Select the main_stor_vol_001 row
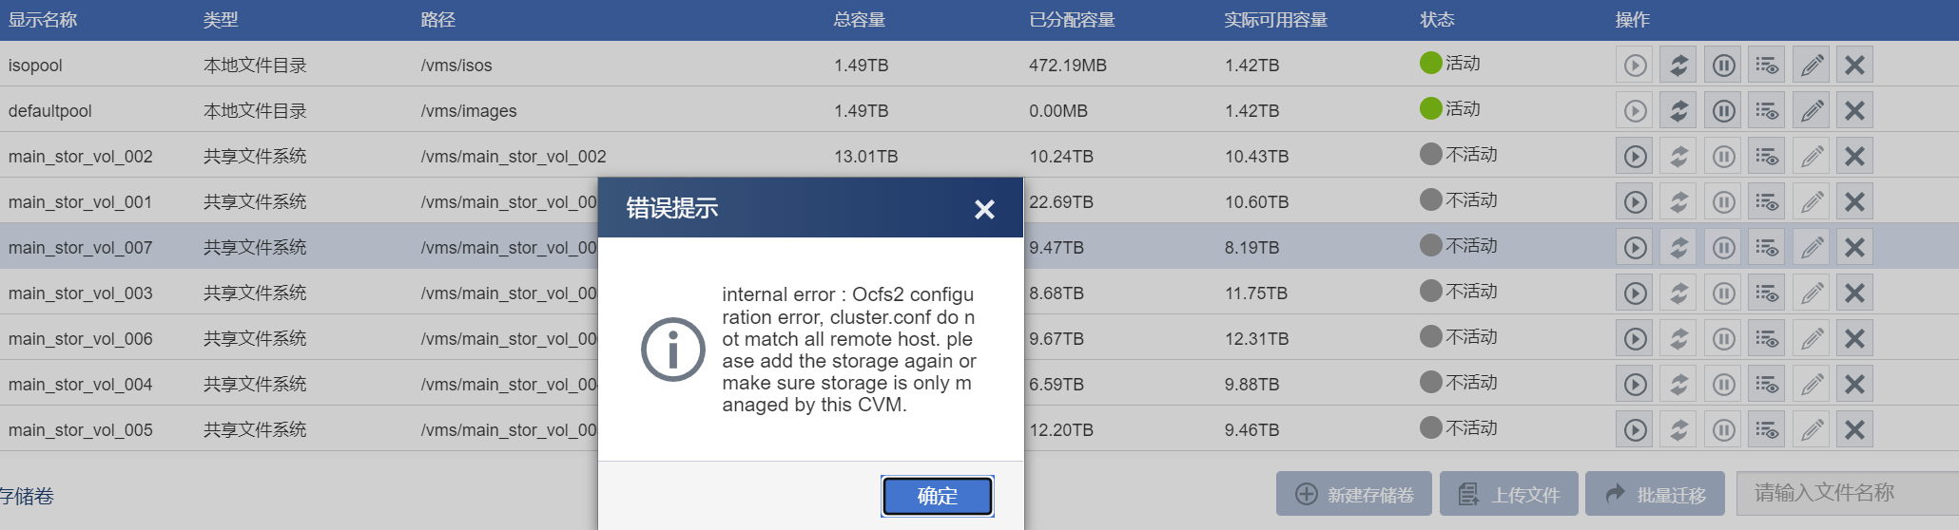Image resolution: width=1959 pixels, height=530 pixels. pos(285,202)
